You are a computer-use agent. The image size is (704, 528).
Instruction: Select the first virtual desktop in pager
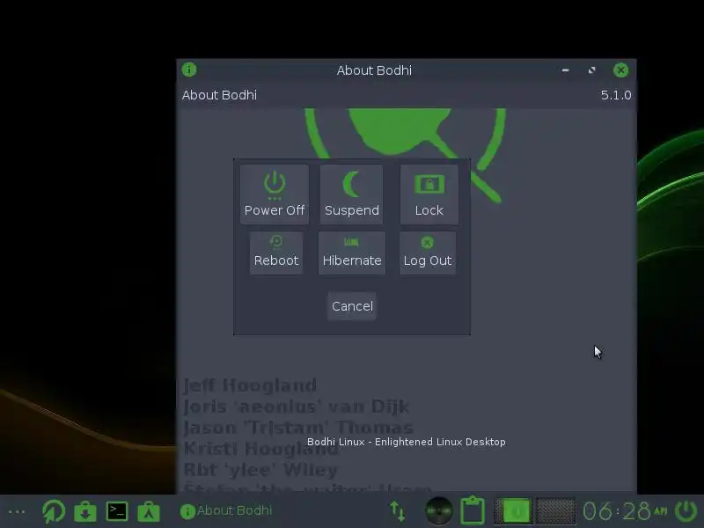click(516, 511)
